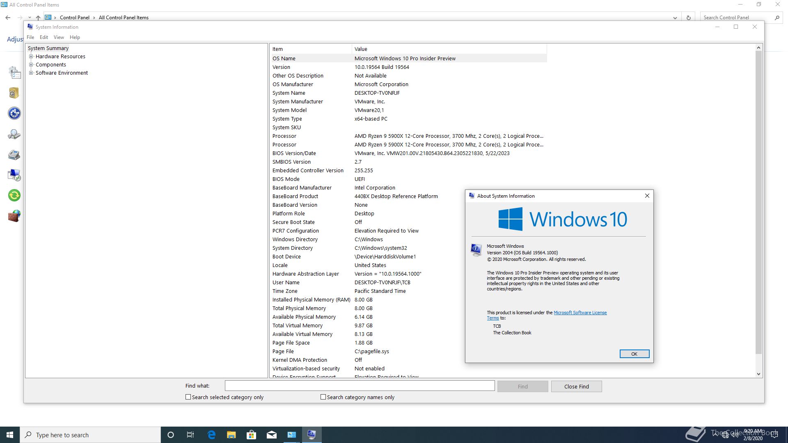Open Mail app from taskbar

coord(272,435)
